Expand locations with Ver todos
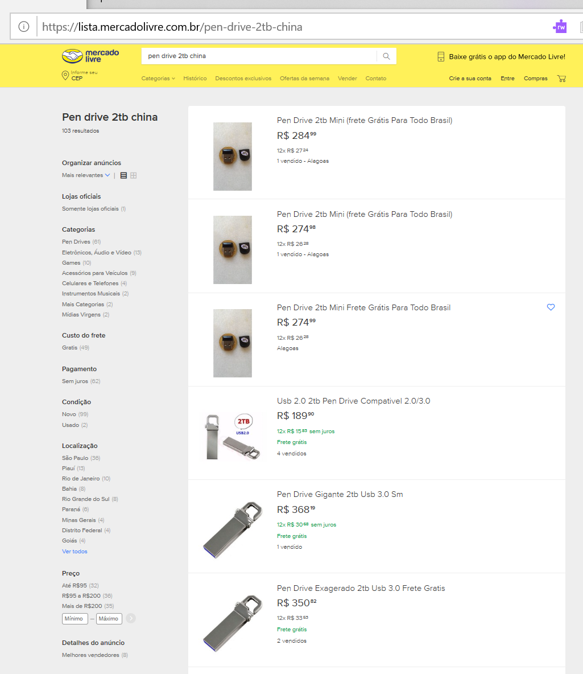This screenshot has width=583, height=674. [75, 552]
